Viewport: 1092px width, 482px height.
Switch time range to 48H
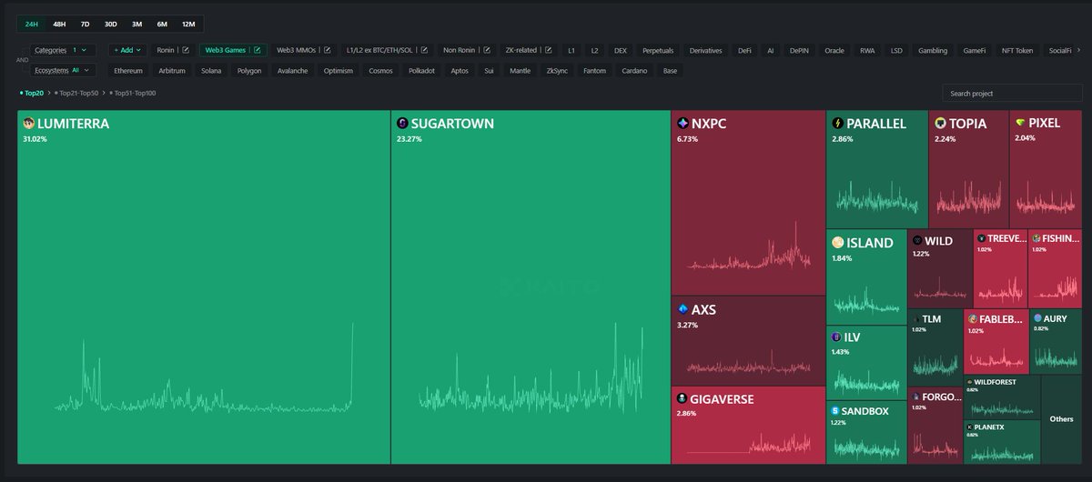(59, 24)
